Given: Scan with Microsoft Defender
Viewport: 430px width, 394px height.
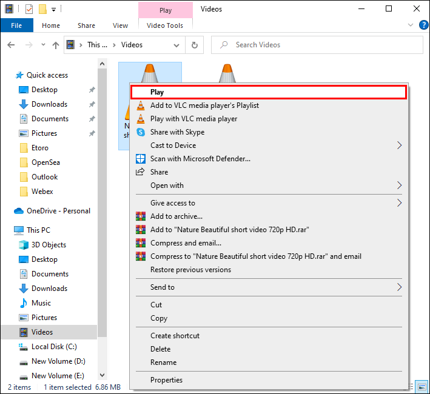Looking at the screenshot, I should coord(269,159).
